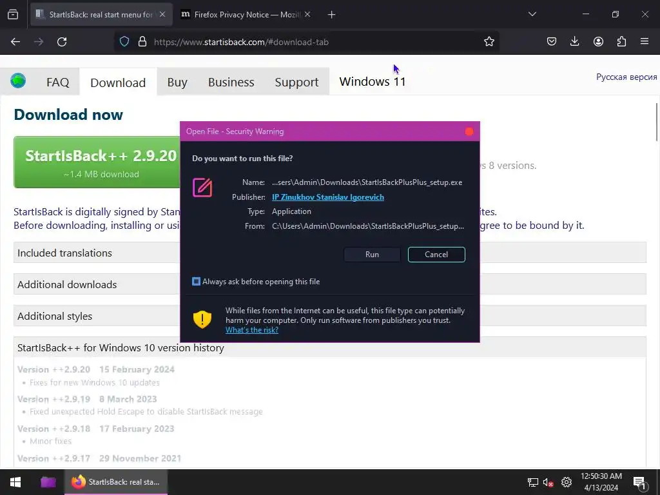Click the taskbar clock 12:50:30 AM
Viewport: 660px width, 495px height.
(601, 476)
